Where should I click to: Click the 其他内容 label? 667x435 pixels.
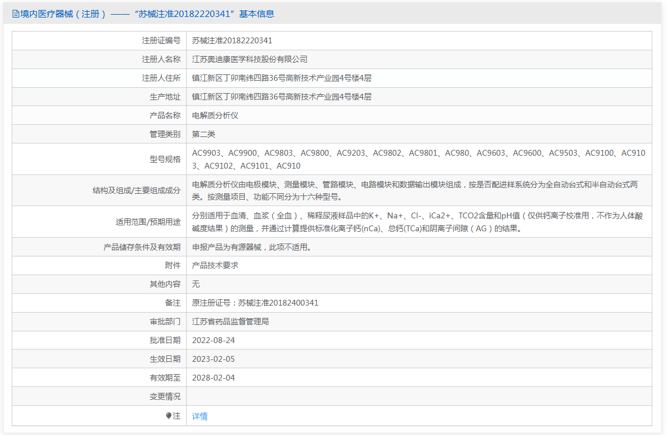(165, 284)
